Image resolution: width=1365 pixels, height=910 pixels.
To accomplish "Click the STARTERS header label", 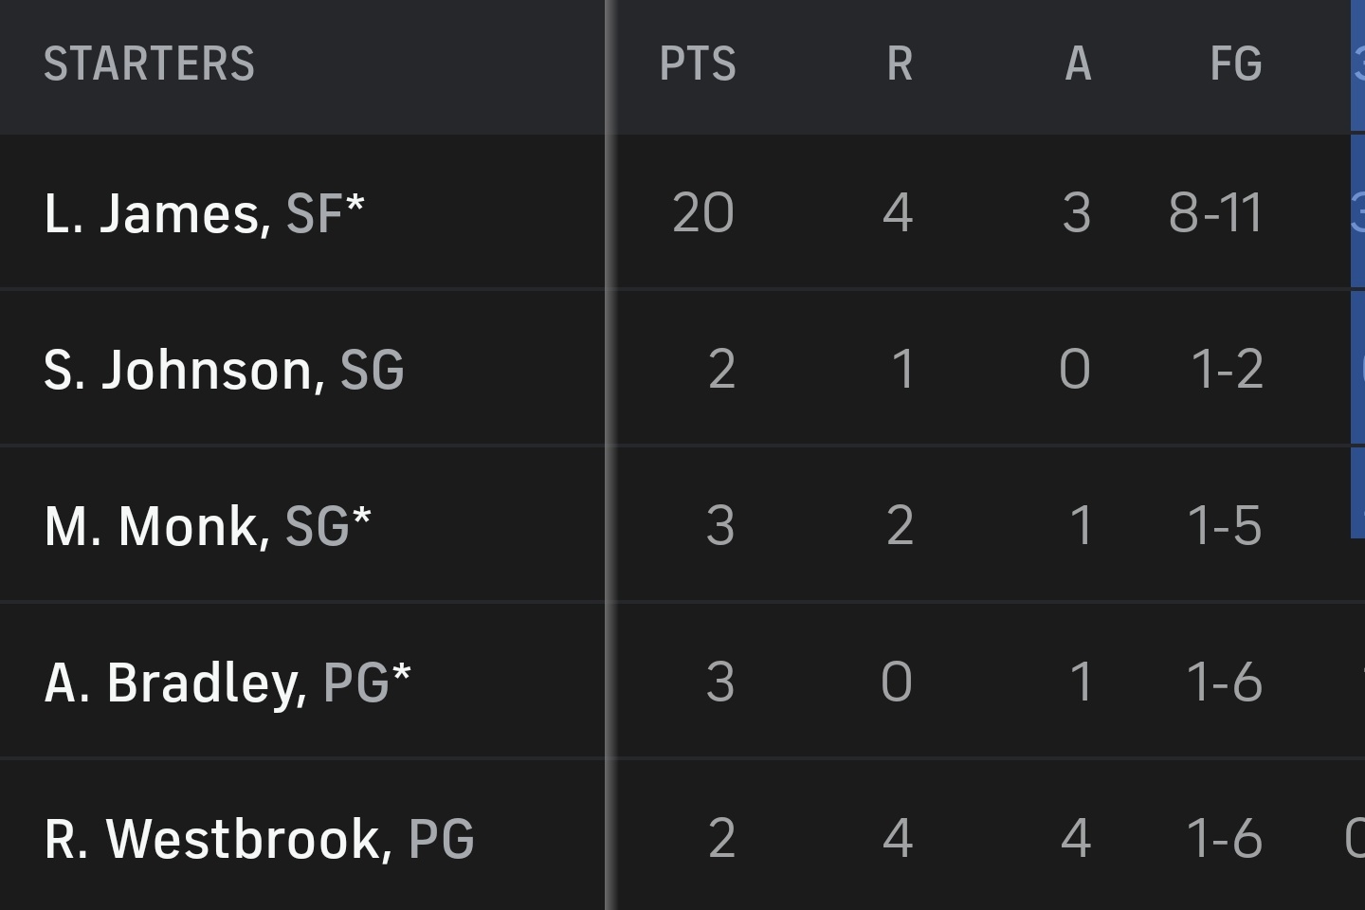I will point(149,64).
